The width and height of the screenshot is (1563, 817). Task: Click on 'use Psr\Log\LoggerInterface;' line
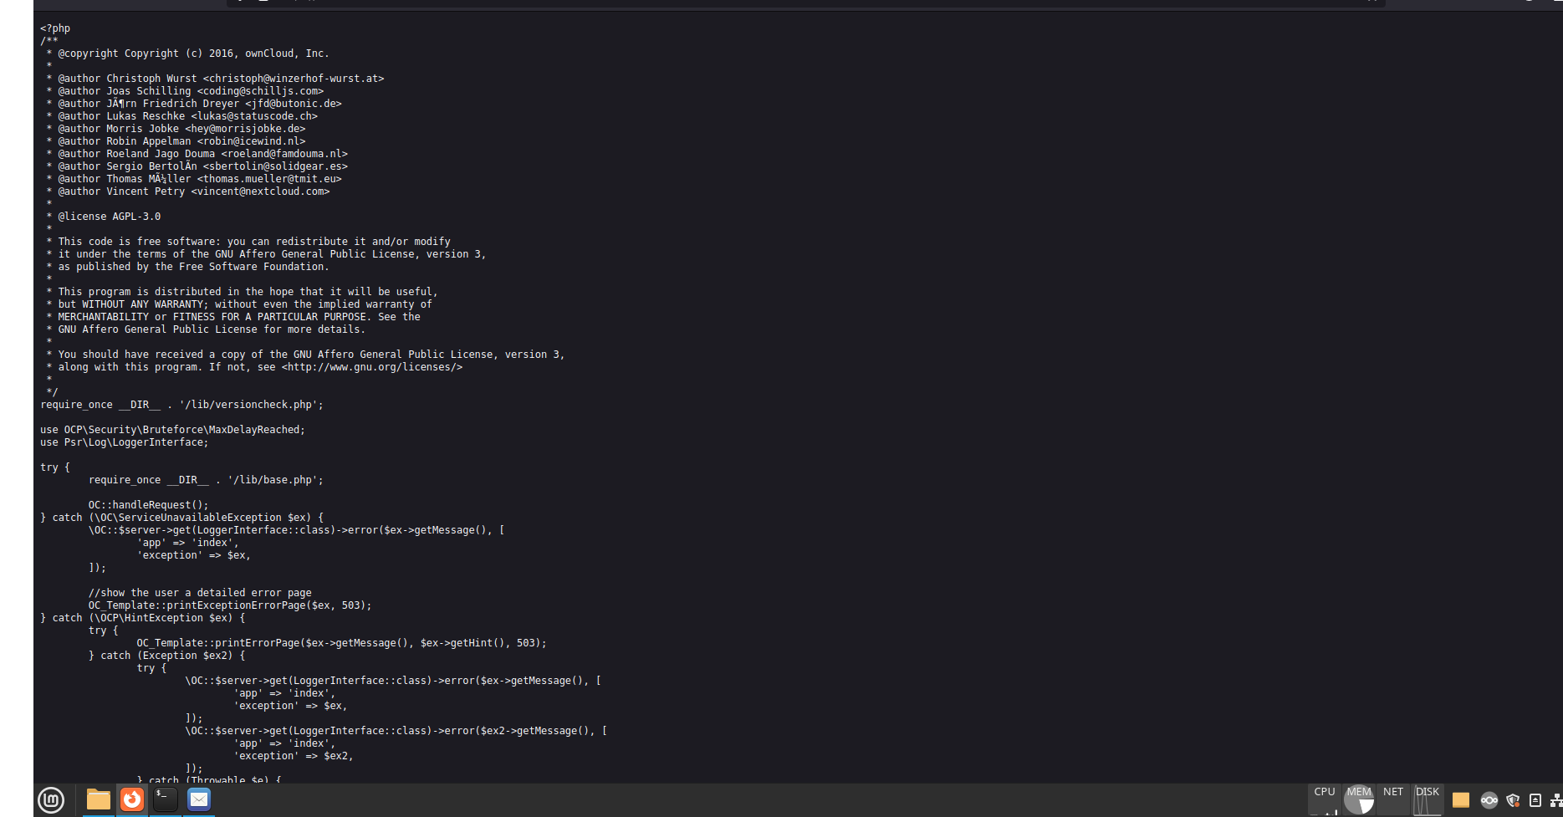coord(124,442)
